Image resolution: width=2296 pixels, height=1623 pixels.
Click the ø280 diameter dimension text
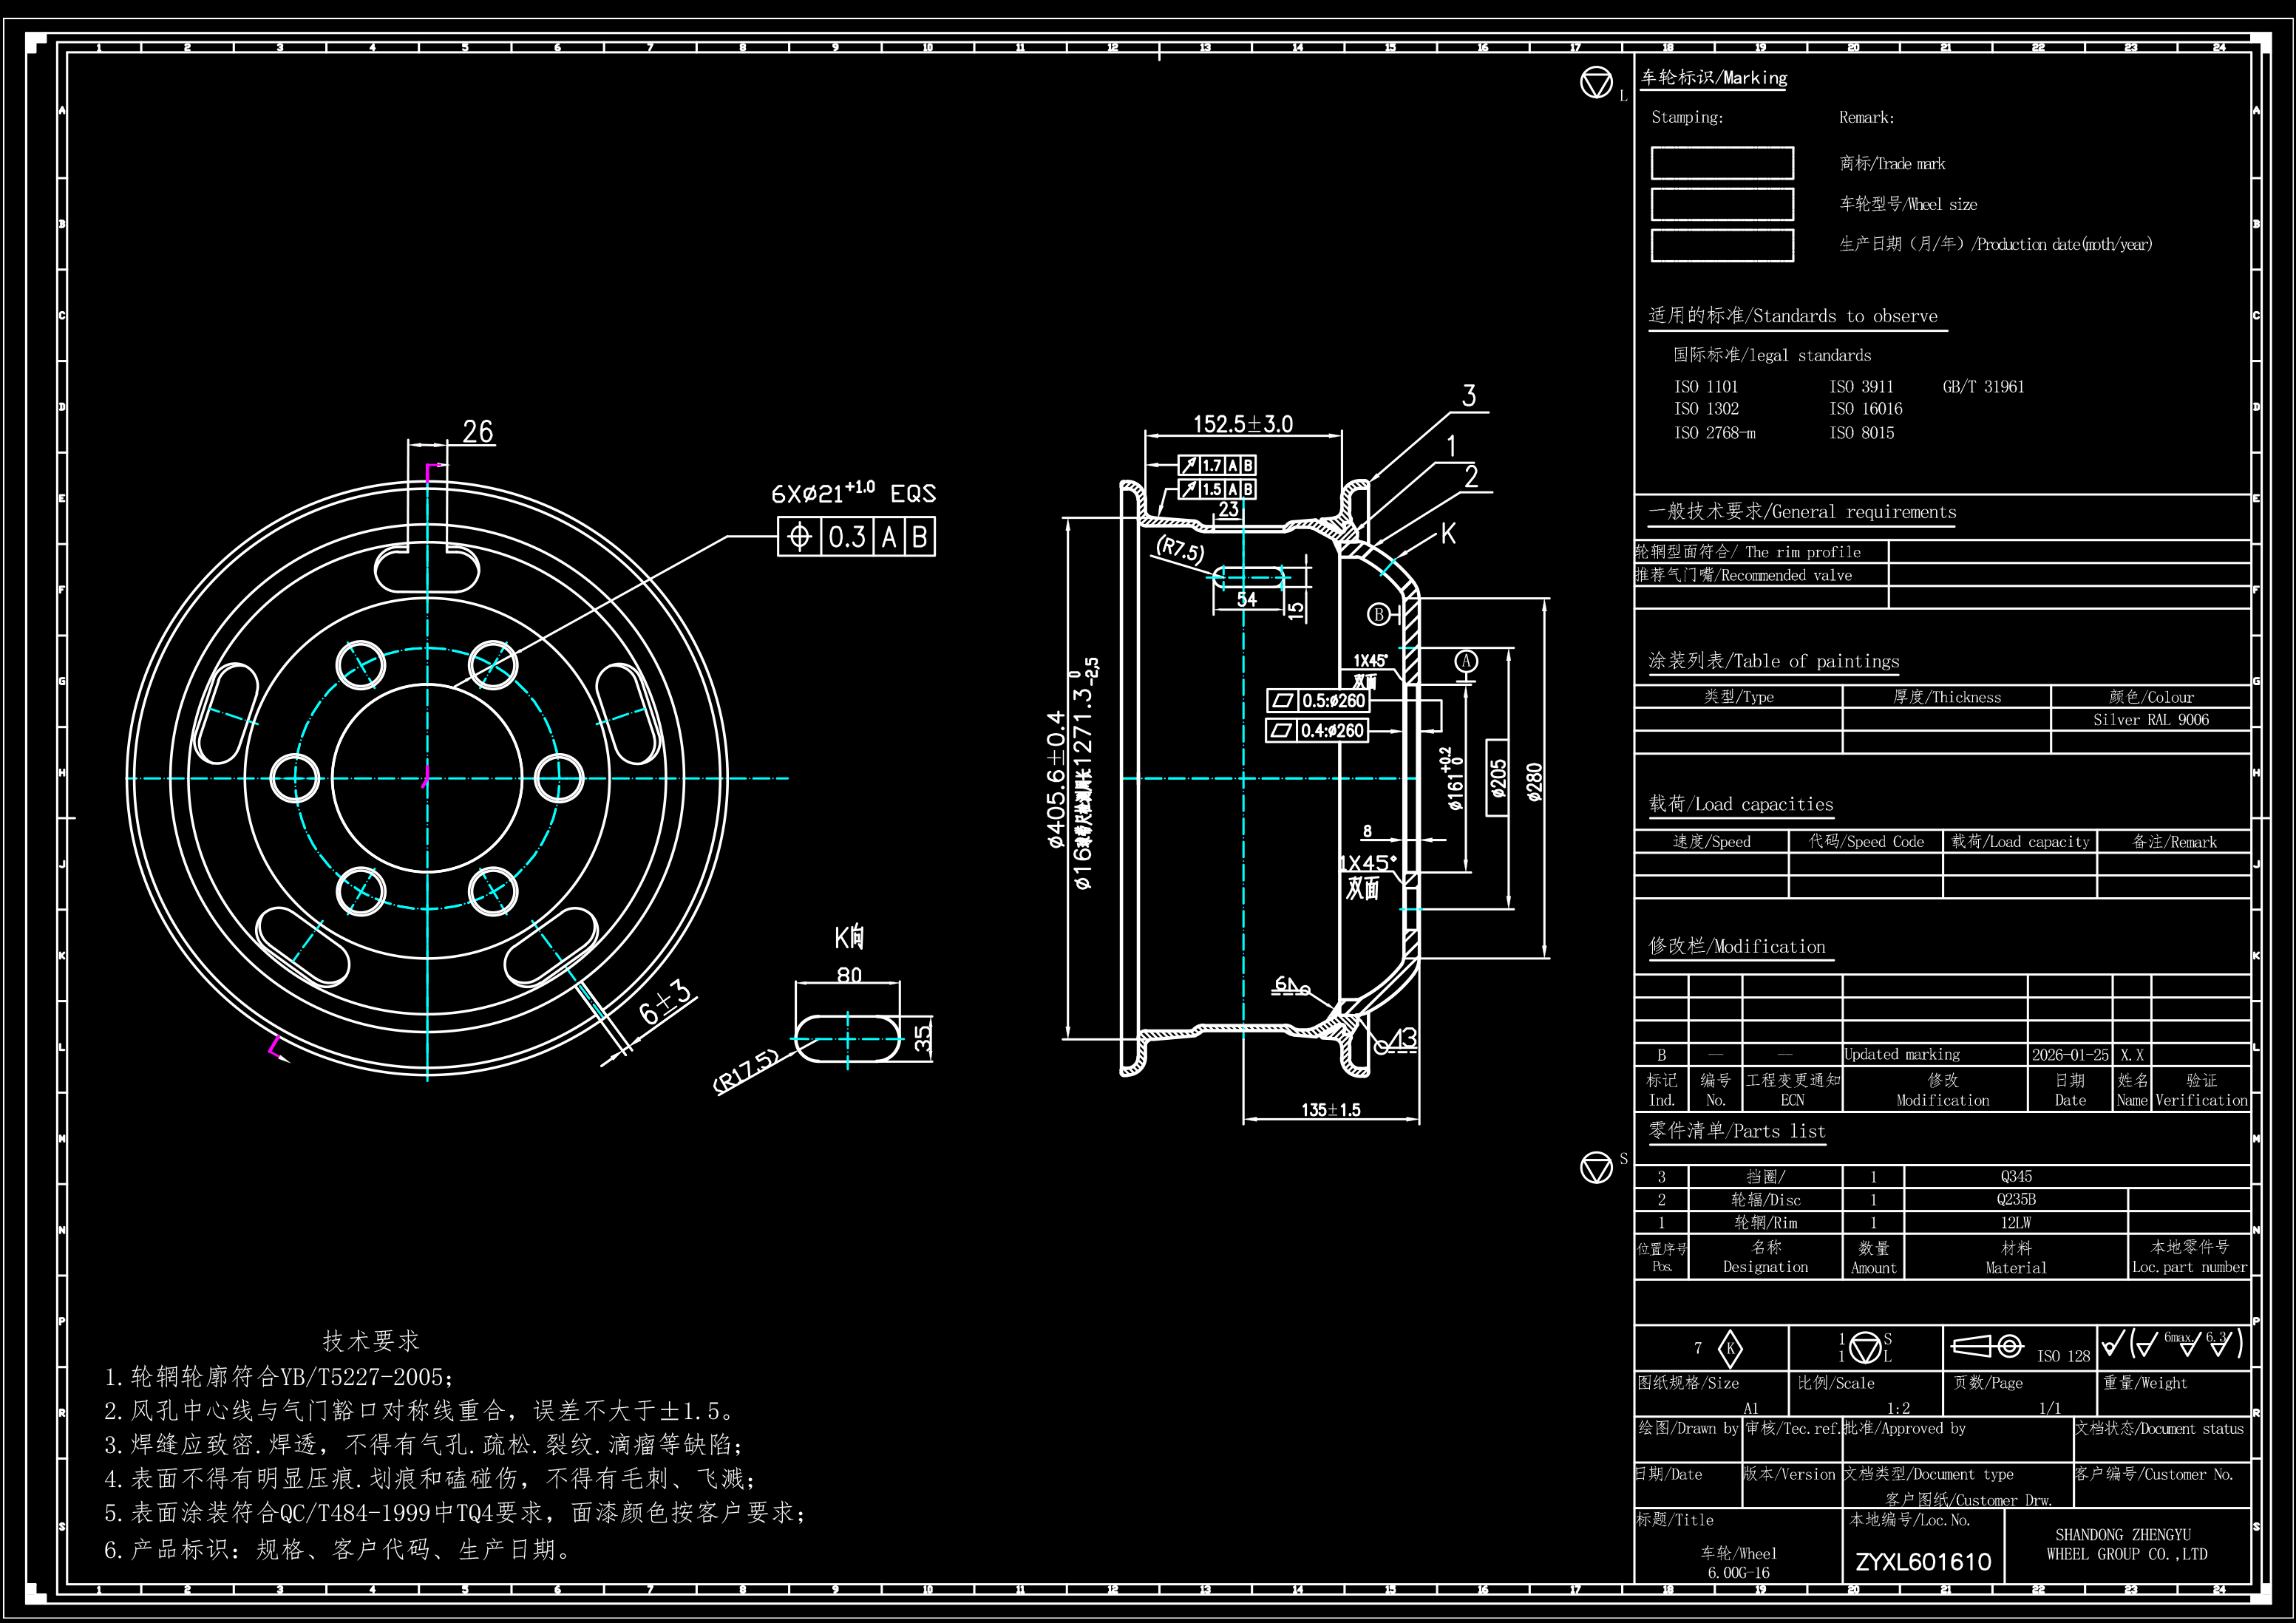click(x=1535, y=782)
